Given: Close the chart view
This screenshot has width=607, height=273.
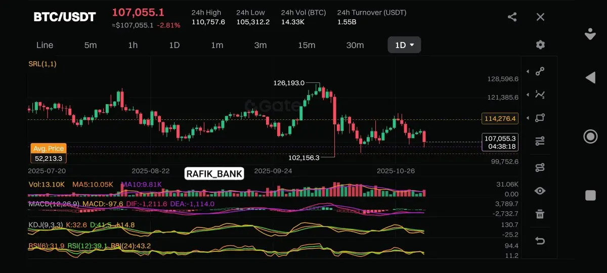Looking at the screenshot, I should pos(540,17).
